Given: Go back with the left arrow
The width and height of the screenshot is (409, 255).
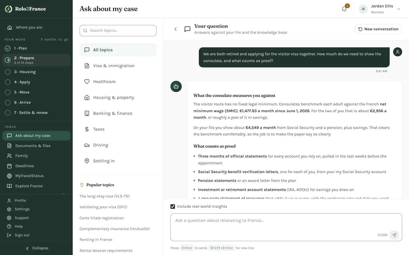Looking at the screenshot, I should tap(176, 29).
